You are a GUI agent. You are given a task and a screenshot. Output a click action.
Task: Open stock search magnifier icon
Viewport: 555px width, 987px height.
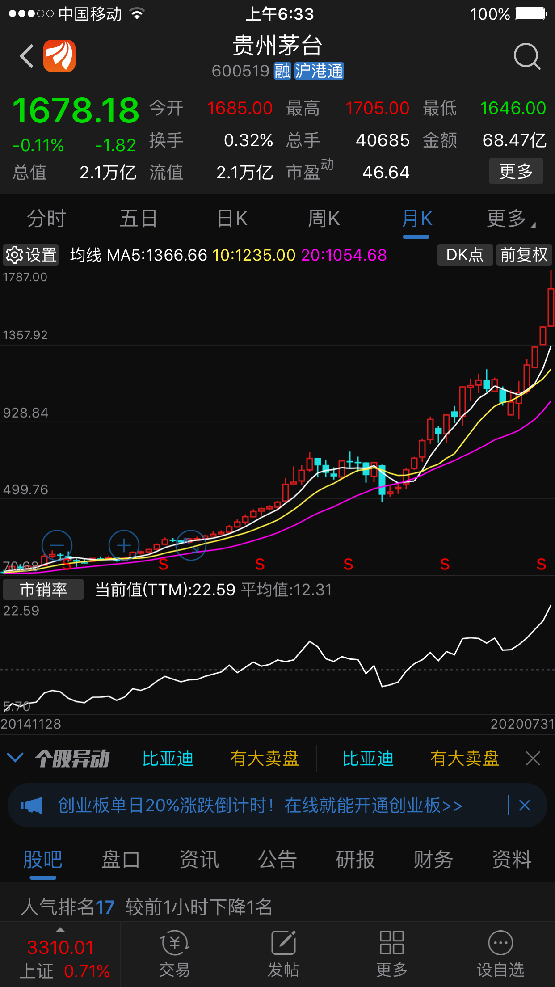click(x=527, y=56)
